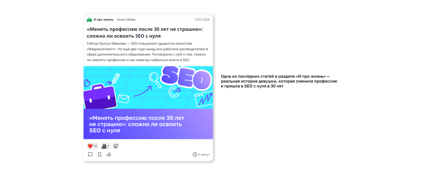This screenshot has width=421, height=175.
Task: Add a new emoji reaction
Action: (116, 146)
